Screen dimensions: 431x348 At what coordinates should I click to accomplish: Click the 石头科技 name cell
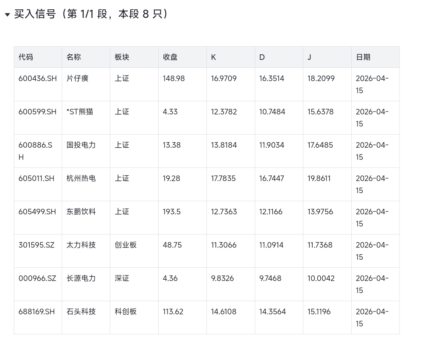tap(81, 312)
